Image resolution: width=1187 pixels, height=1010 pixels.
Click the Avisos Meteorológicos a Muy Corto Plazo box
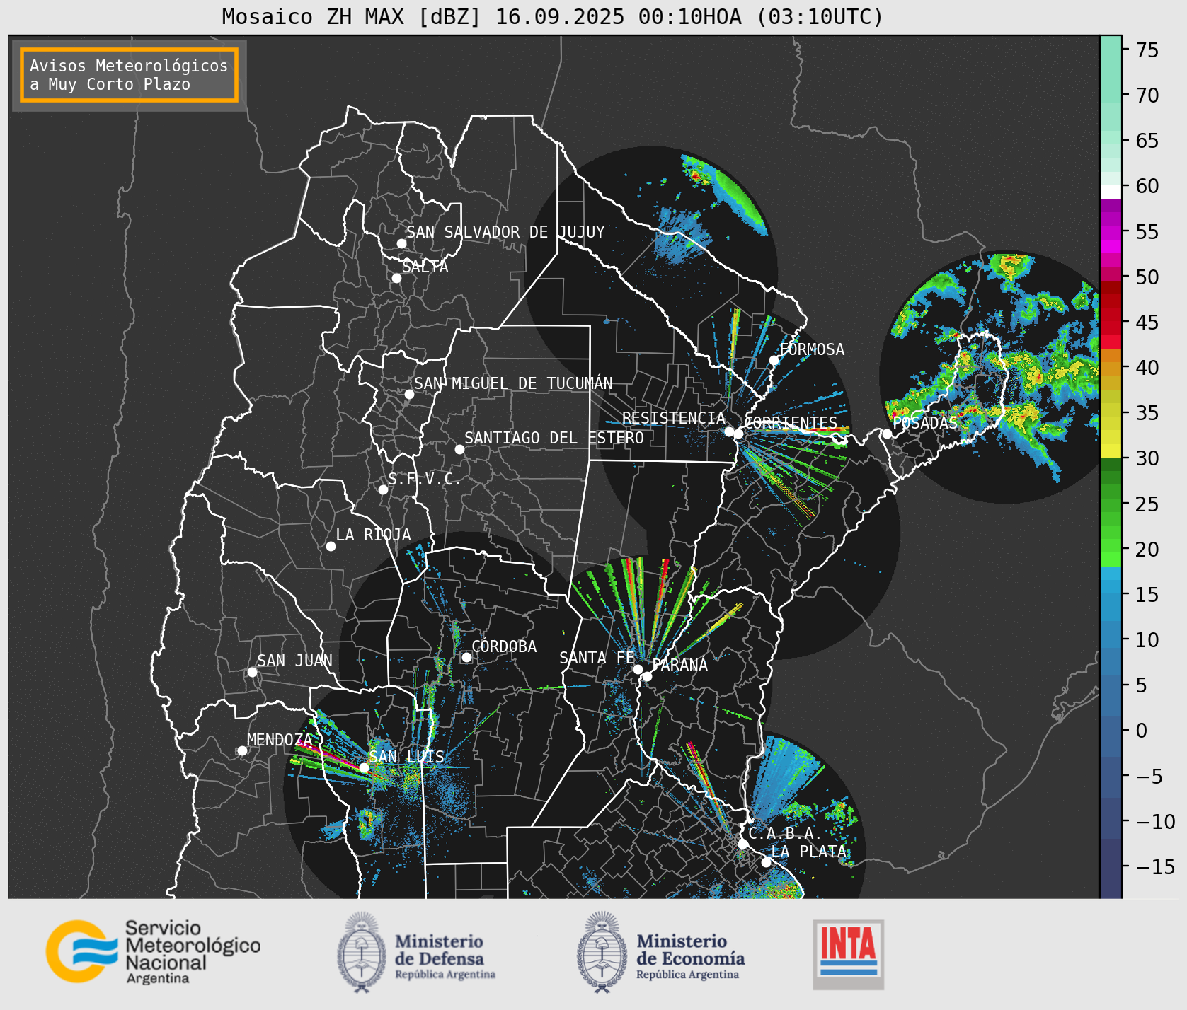129,75
